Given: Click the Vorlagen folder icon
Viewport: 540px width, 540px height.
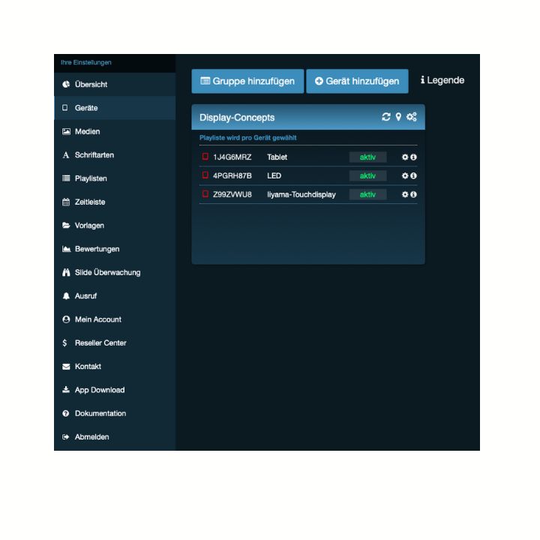Looking at the screenshot, I should click(66, 225).
